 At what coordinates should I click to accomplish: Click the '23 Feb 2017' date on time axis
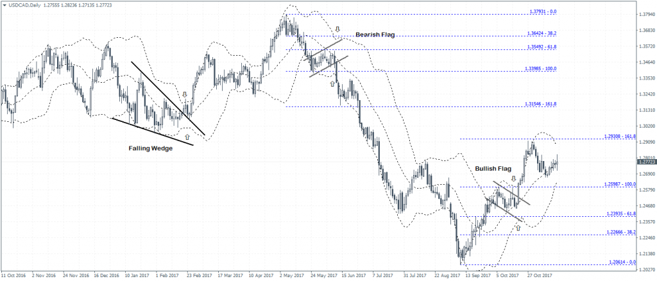[198, 276]
